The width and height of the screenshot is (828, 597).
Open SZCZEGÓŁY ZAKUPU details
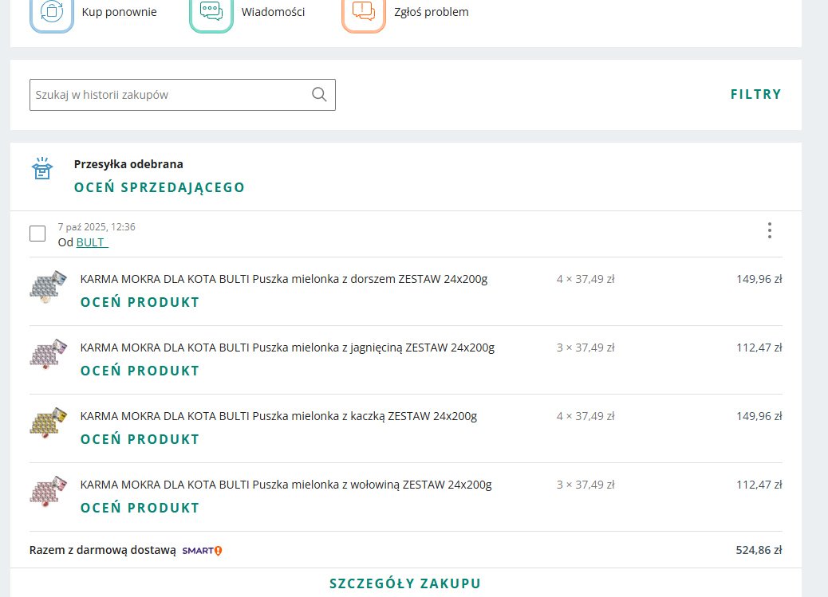(405, 583)
